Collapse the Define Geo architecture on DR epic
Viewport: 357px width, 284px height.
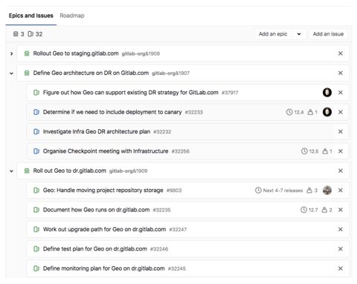[11, 73]
